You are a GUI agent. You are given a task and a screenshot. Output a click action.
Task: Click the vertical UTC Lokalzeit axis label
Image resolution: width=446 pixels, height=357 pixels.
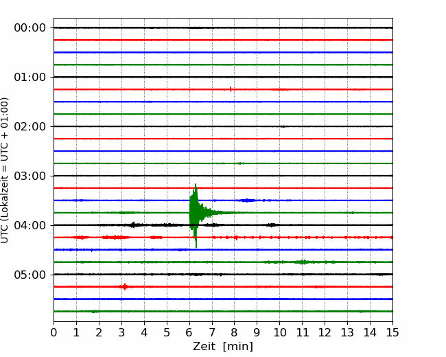point(4,170)
